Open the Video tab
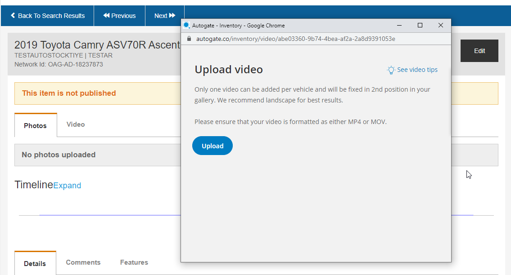Image resolution: width=511 pixels, height=275 pixels. pos(76,124)
